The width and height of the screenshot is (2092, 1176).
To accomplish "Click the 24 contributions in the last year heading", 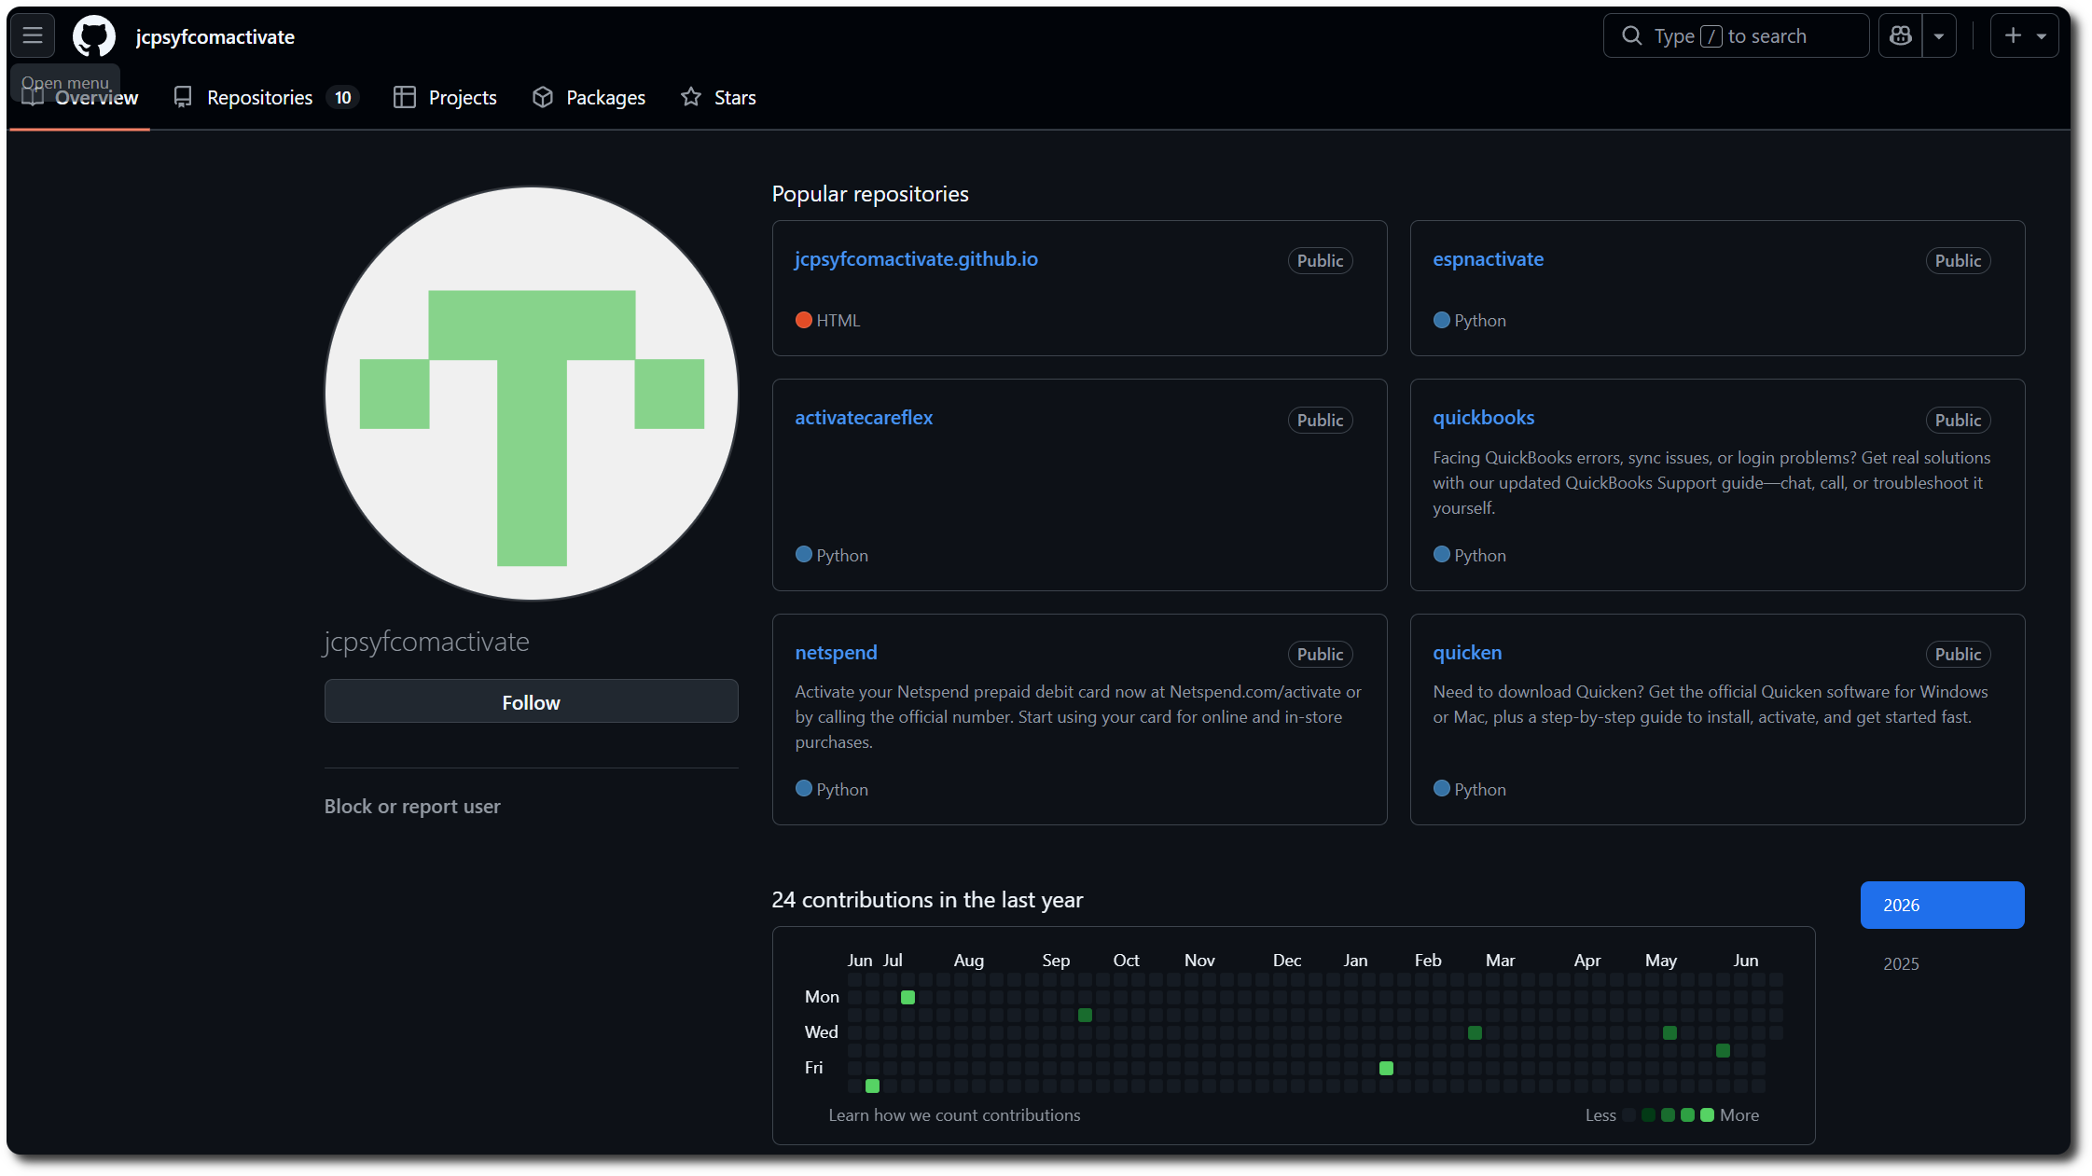I will click(x=927, y=899).
